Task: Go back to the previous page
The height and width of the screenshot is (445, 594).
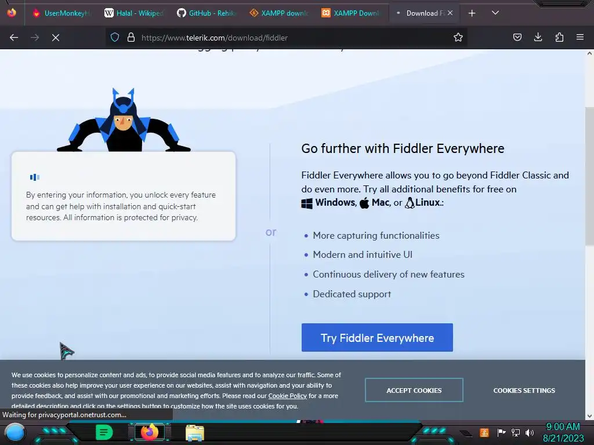Action: coord(14,38)
